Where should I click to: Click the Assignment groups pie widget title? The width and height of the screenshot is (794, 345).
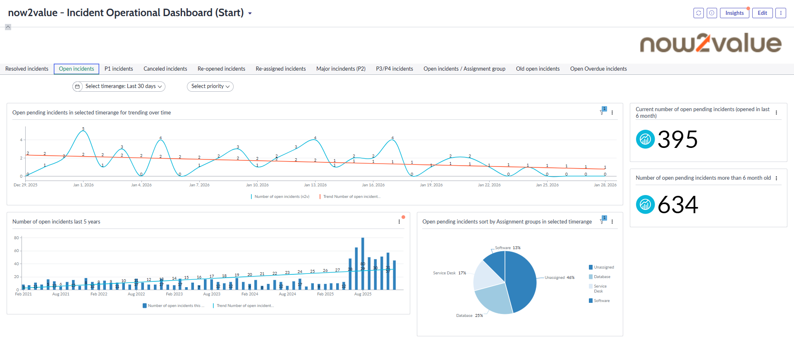(x=507, y=222)
